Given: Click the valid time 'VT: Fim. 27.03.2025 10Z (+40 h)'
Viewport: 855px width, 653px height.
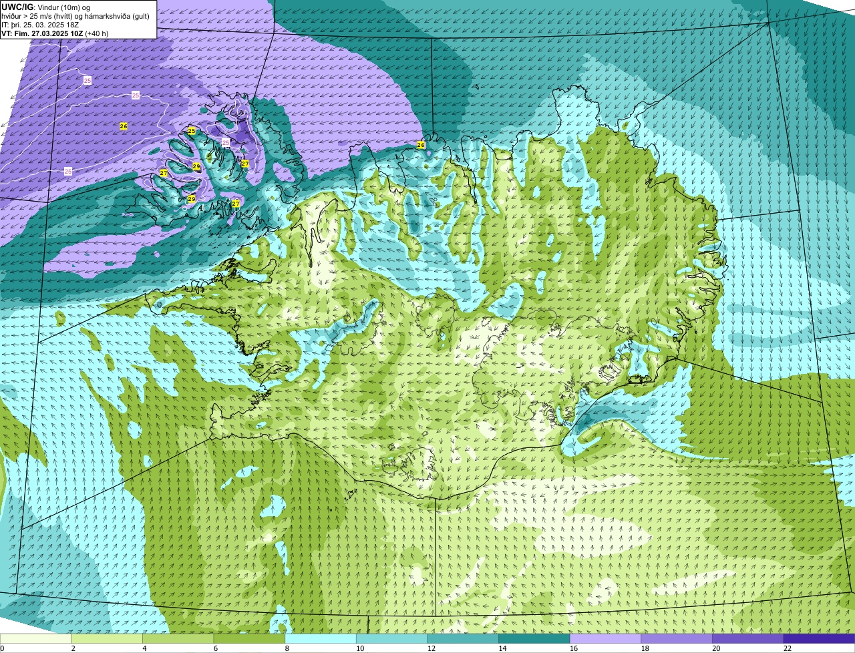Looking at the screenshot, I should 55,33.
